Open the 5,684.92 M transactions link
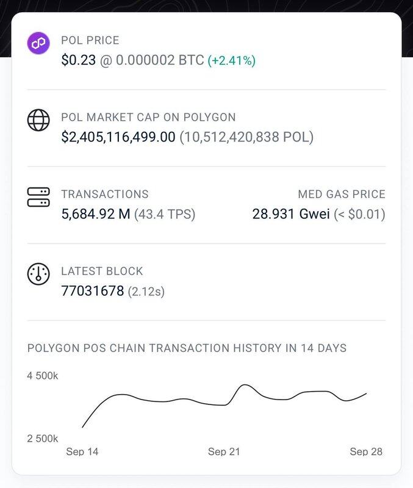Viewport: 413px width, 488px height. tap(96, 214)
